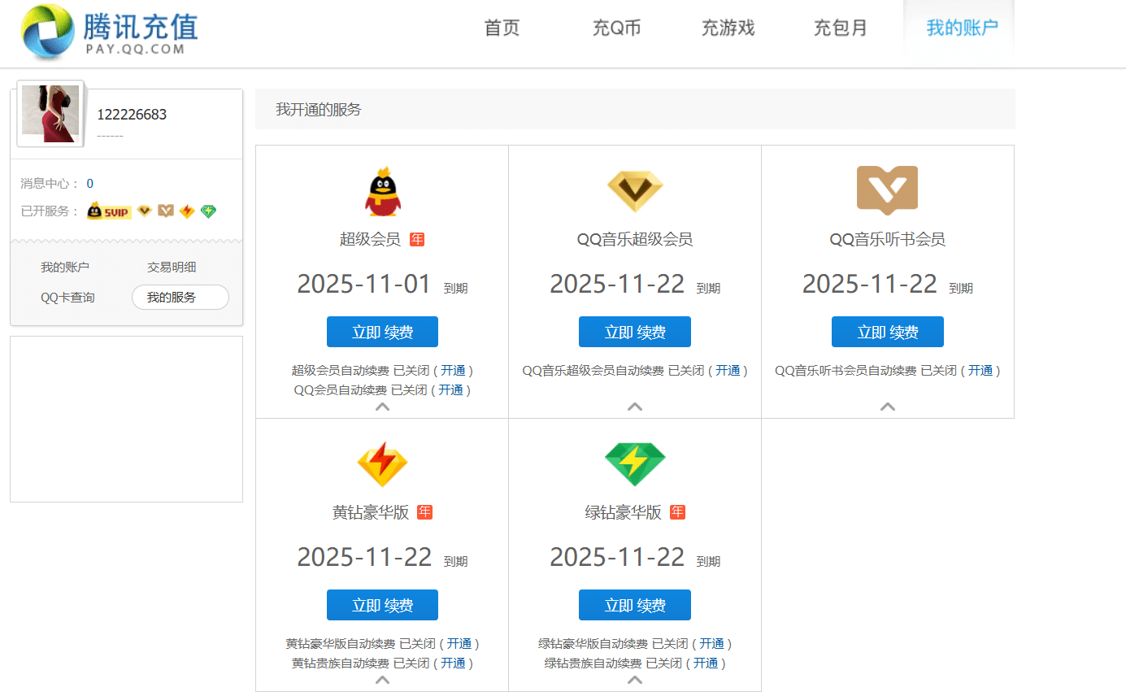
Task: Click the SVIP badge in opened services
Action: pos(109,211)
